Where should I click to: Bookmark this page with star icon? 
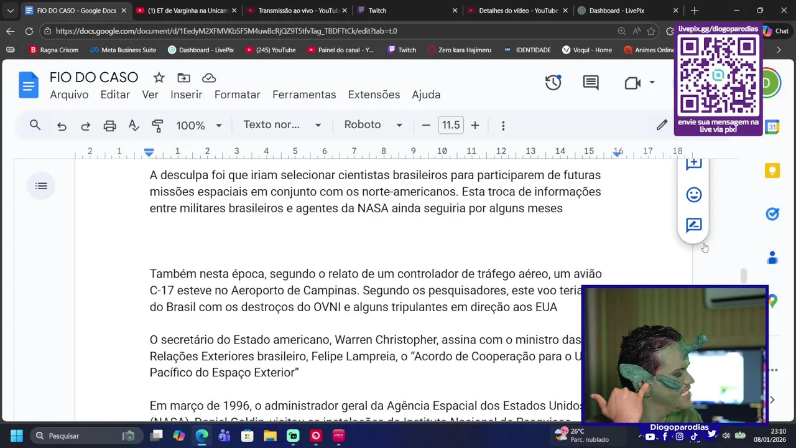click(x=651, y=31)
